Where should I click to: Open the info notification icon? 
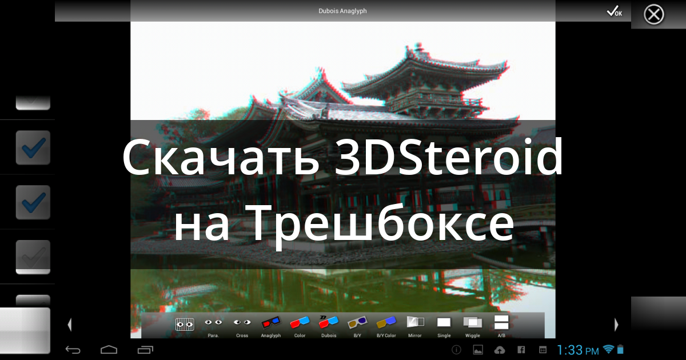point(456,350)
